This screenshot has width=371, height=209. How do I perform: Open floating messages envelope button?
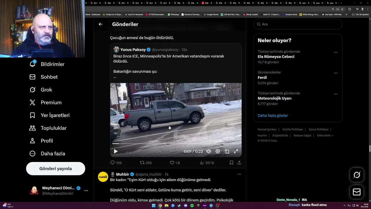[357, 192]
